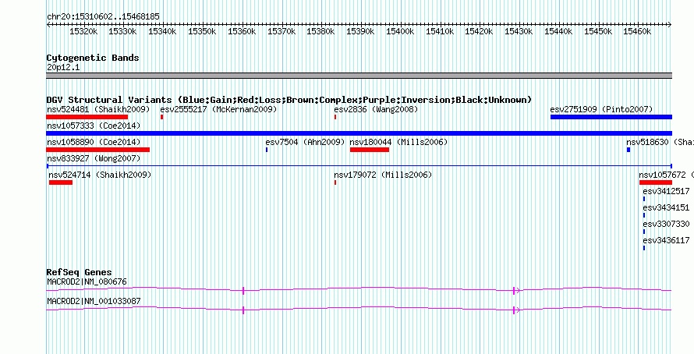694x354 pixels.
Task: Click the 15380k ruler tick label
Action: [321, 31]
